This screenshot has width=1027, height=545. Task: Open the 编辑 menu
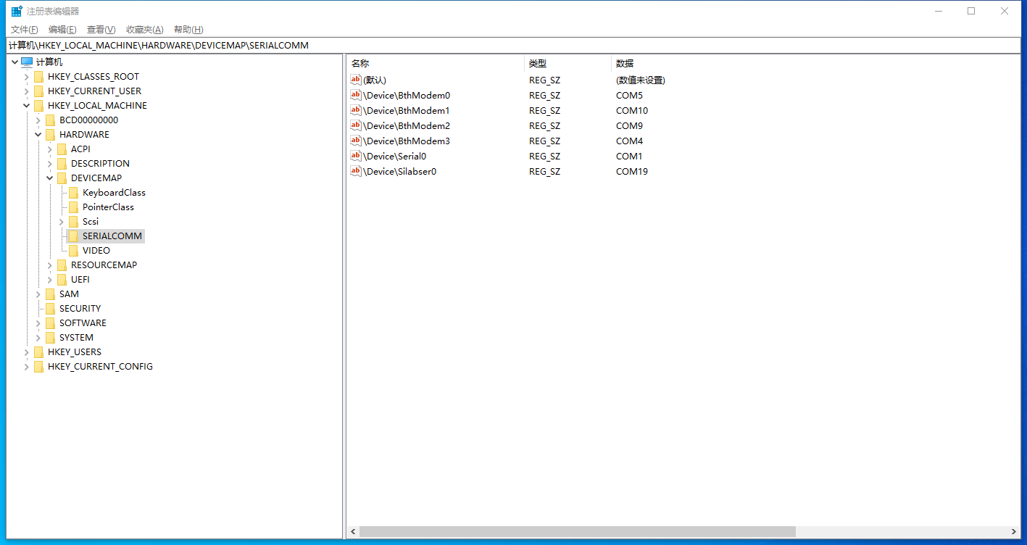(x=62, y=29)
